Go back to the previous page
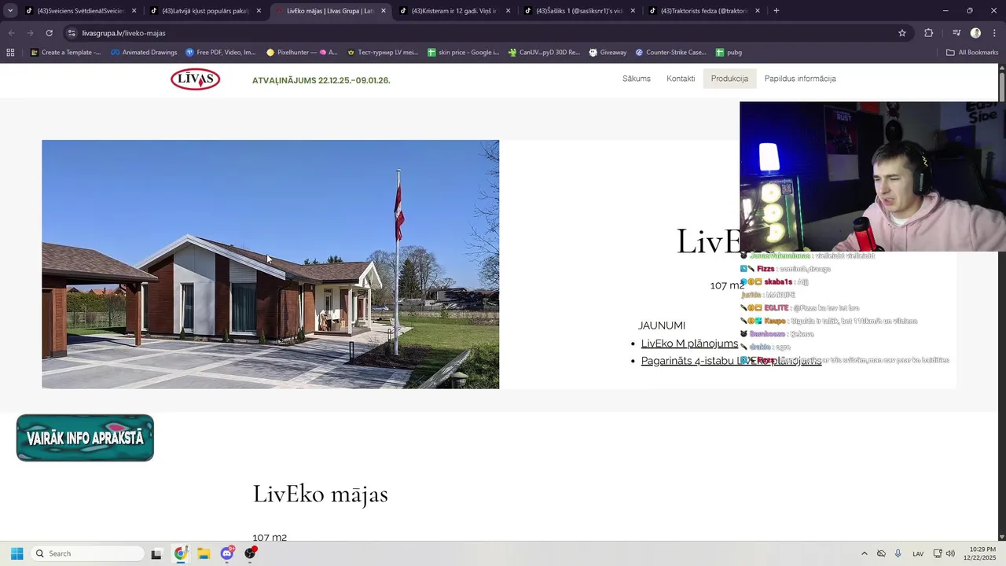The height and width of the screenshot is (566, 1006). tap(12, 33)
